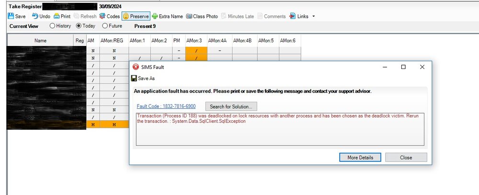Click the AMon:5 column header

[268, 40]
